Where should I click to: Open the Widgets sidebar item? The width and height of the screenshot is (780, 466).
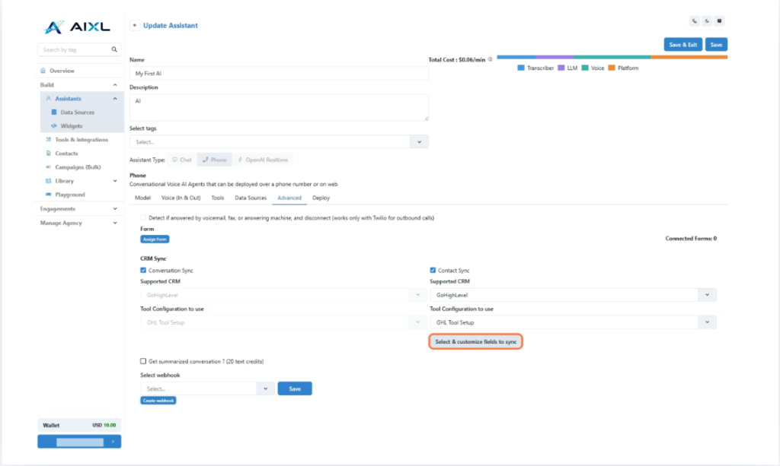[x=71, y=126]
